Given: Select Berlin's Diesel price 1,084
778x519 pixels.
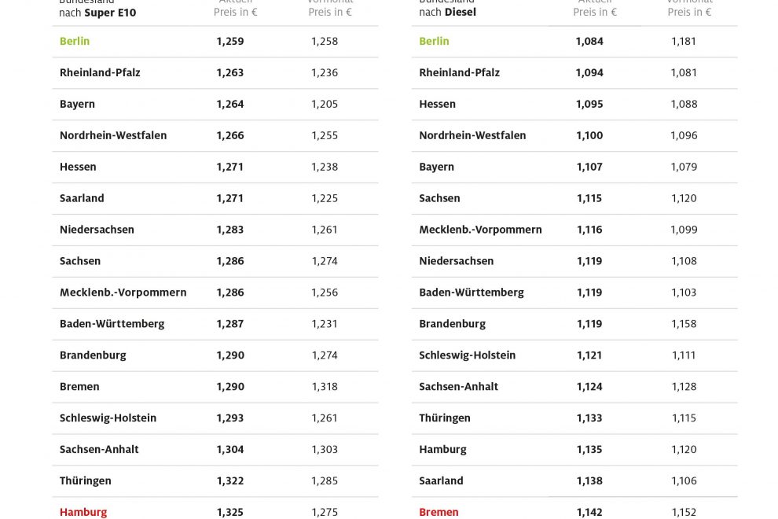Looking at the screenshot, I should point(589,41).
